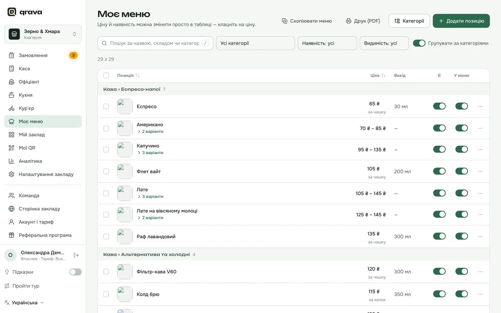Open three-dot menu for Раф лавандовий
Screen dimensions: 501x313
pyautogui.click(x=480, y=237)
